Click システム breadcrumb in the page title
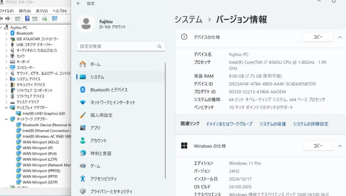 tap(188, 19)
